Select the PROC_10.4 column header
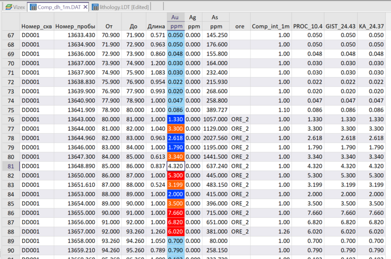This screenshot has width=391, height=259. pyautogui.click(x=308, y=26)
